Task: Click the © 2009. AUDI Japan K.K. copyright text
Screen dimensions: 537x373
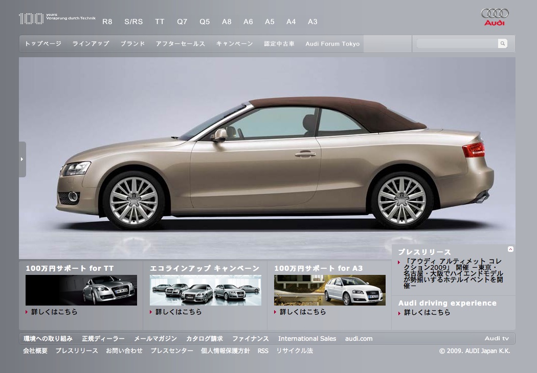Action: 475,351
